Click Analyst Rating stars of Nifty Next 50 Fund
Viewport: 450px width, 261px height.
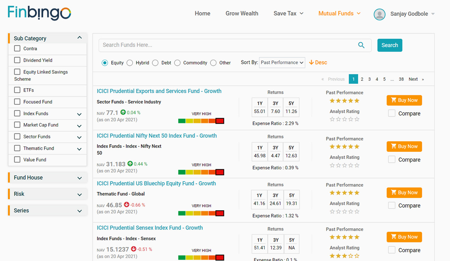tap(344, 165)
